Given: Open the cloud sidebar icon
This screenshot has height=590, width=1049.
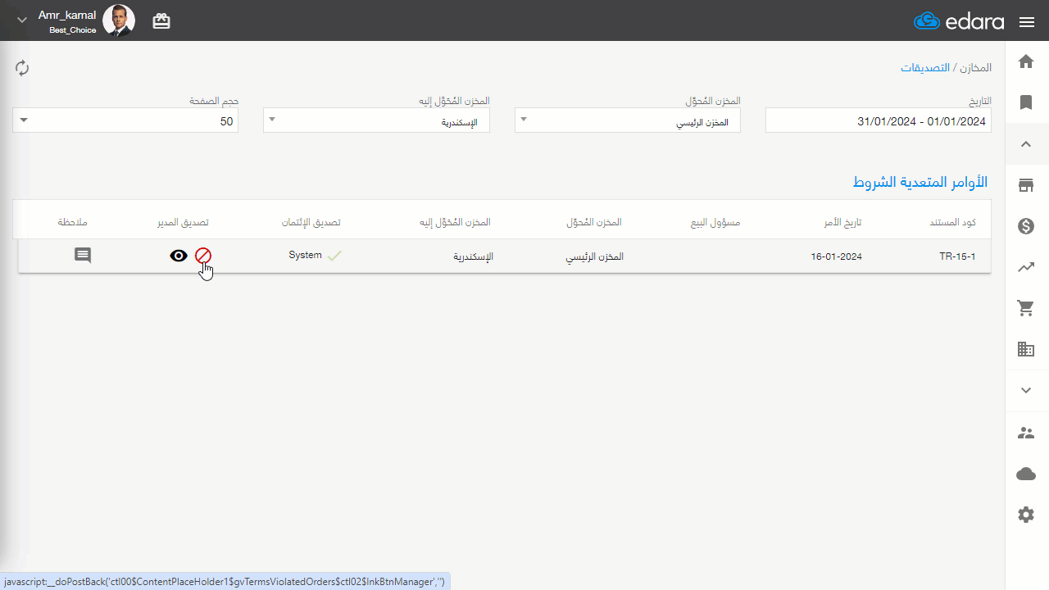Looking at the screenshot, I should click(x=1026, y=474).
